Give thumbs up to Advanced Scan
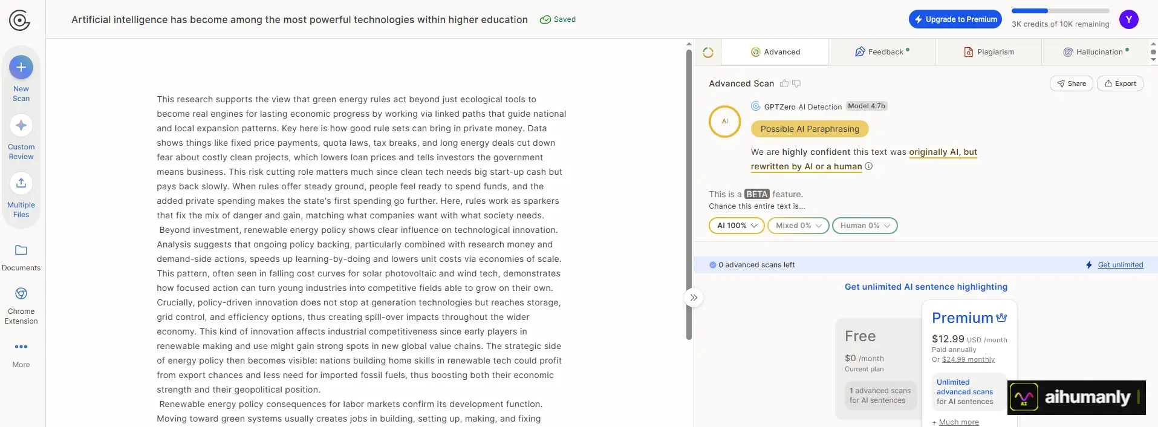This screenshot has height=427, width=1158. click(784, 83)
